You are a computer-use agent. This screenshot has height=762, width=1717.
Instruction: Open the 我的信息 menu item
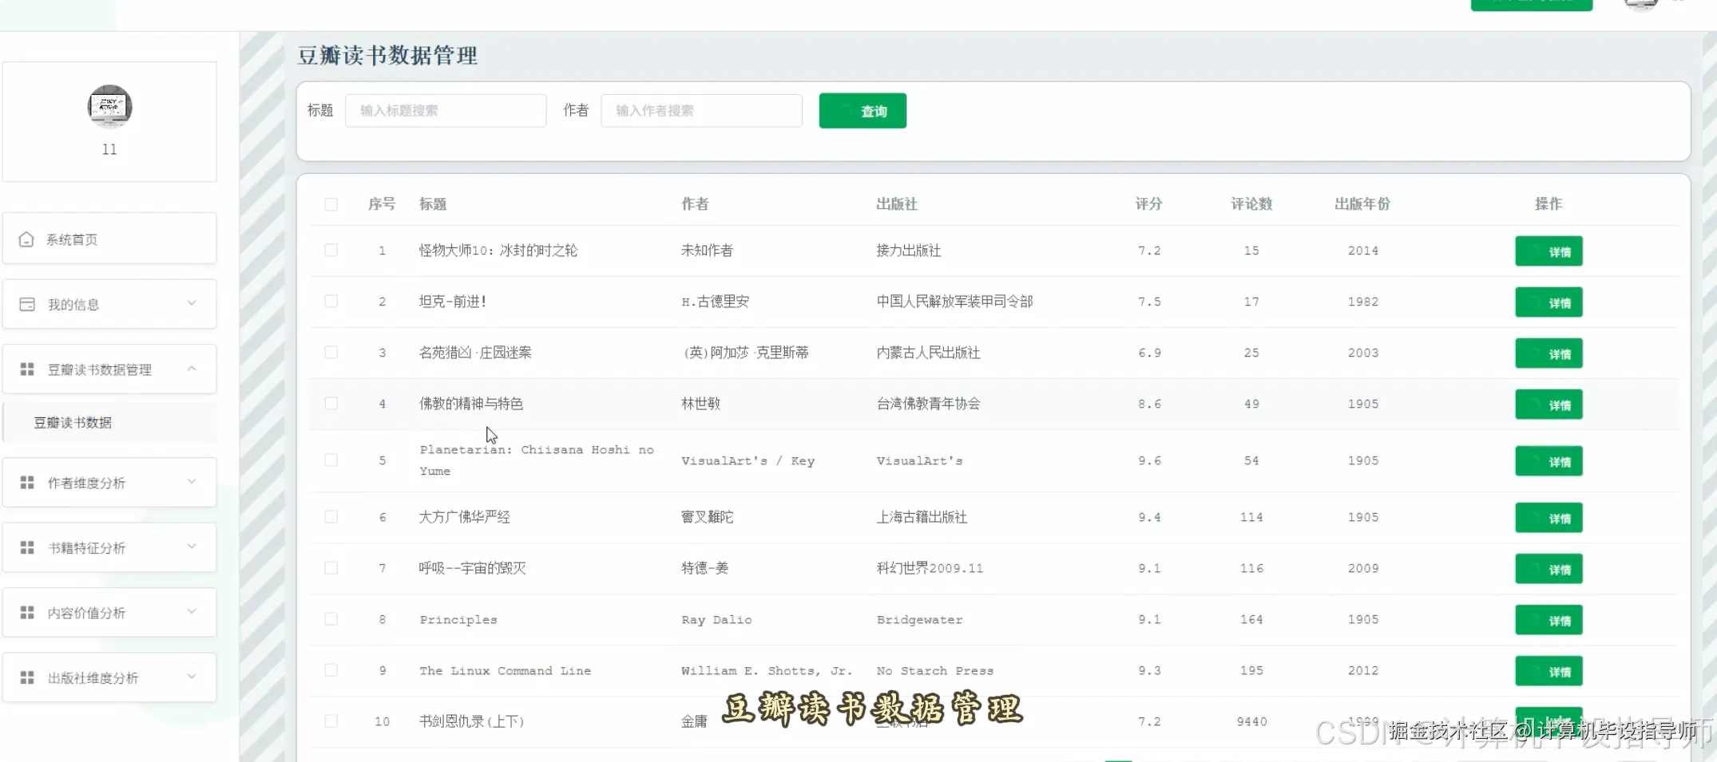pos(109,304)
